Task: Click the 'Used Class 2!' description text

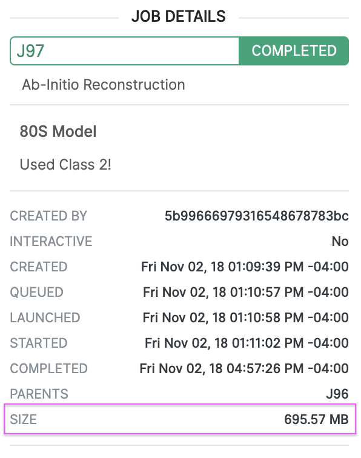Action: pyautogui.click(x=65, y=164)
